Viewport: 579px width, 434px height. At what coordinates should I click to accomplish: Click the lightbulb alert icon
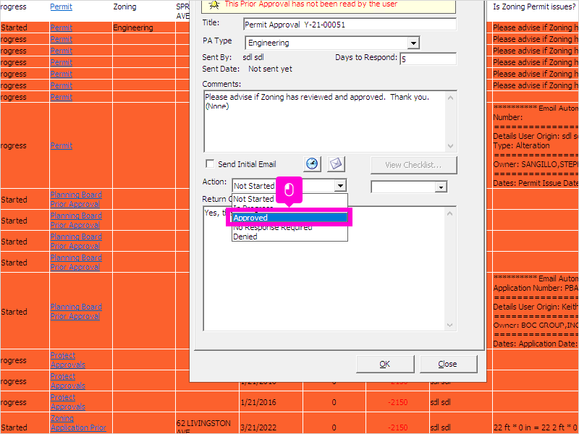click(214, 4)
